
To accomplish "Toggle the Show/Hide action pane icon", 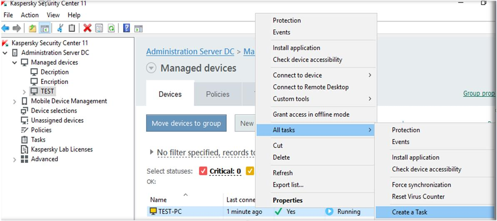I will click(139, 28).
